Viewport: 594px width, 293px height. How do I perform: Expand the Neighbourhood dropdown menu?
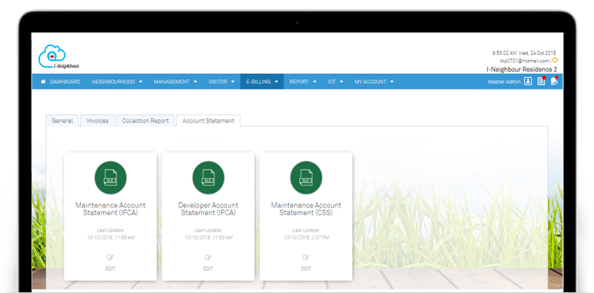click(117, 82)
